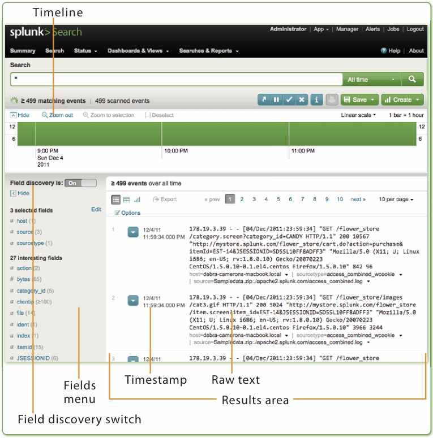Image resolution: width=433 pixels, height=438 pixels.
Task: Cancel the search with the X icon
Action: 302,100
